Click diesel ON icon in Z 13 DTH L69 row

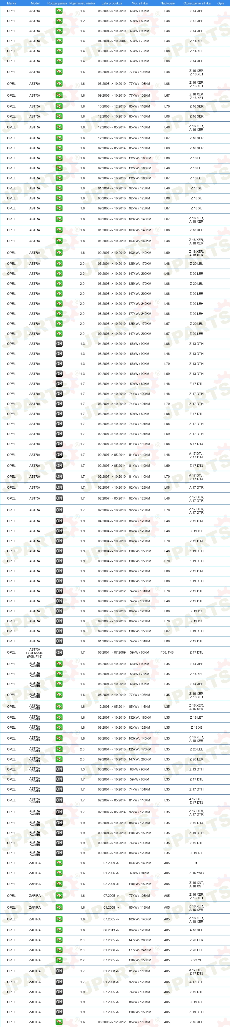coord(59,373)
